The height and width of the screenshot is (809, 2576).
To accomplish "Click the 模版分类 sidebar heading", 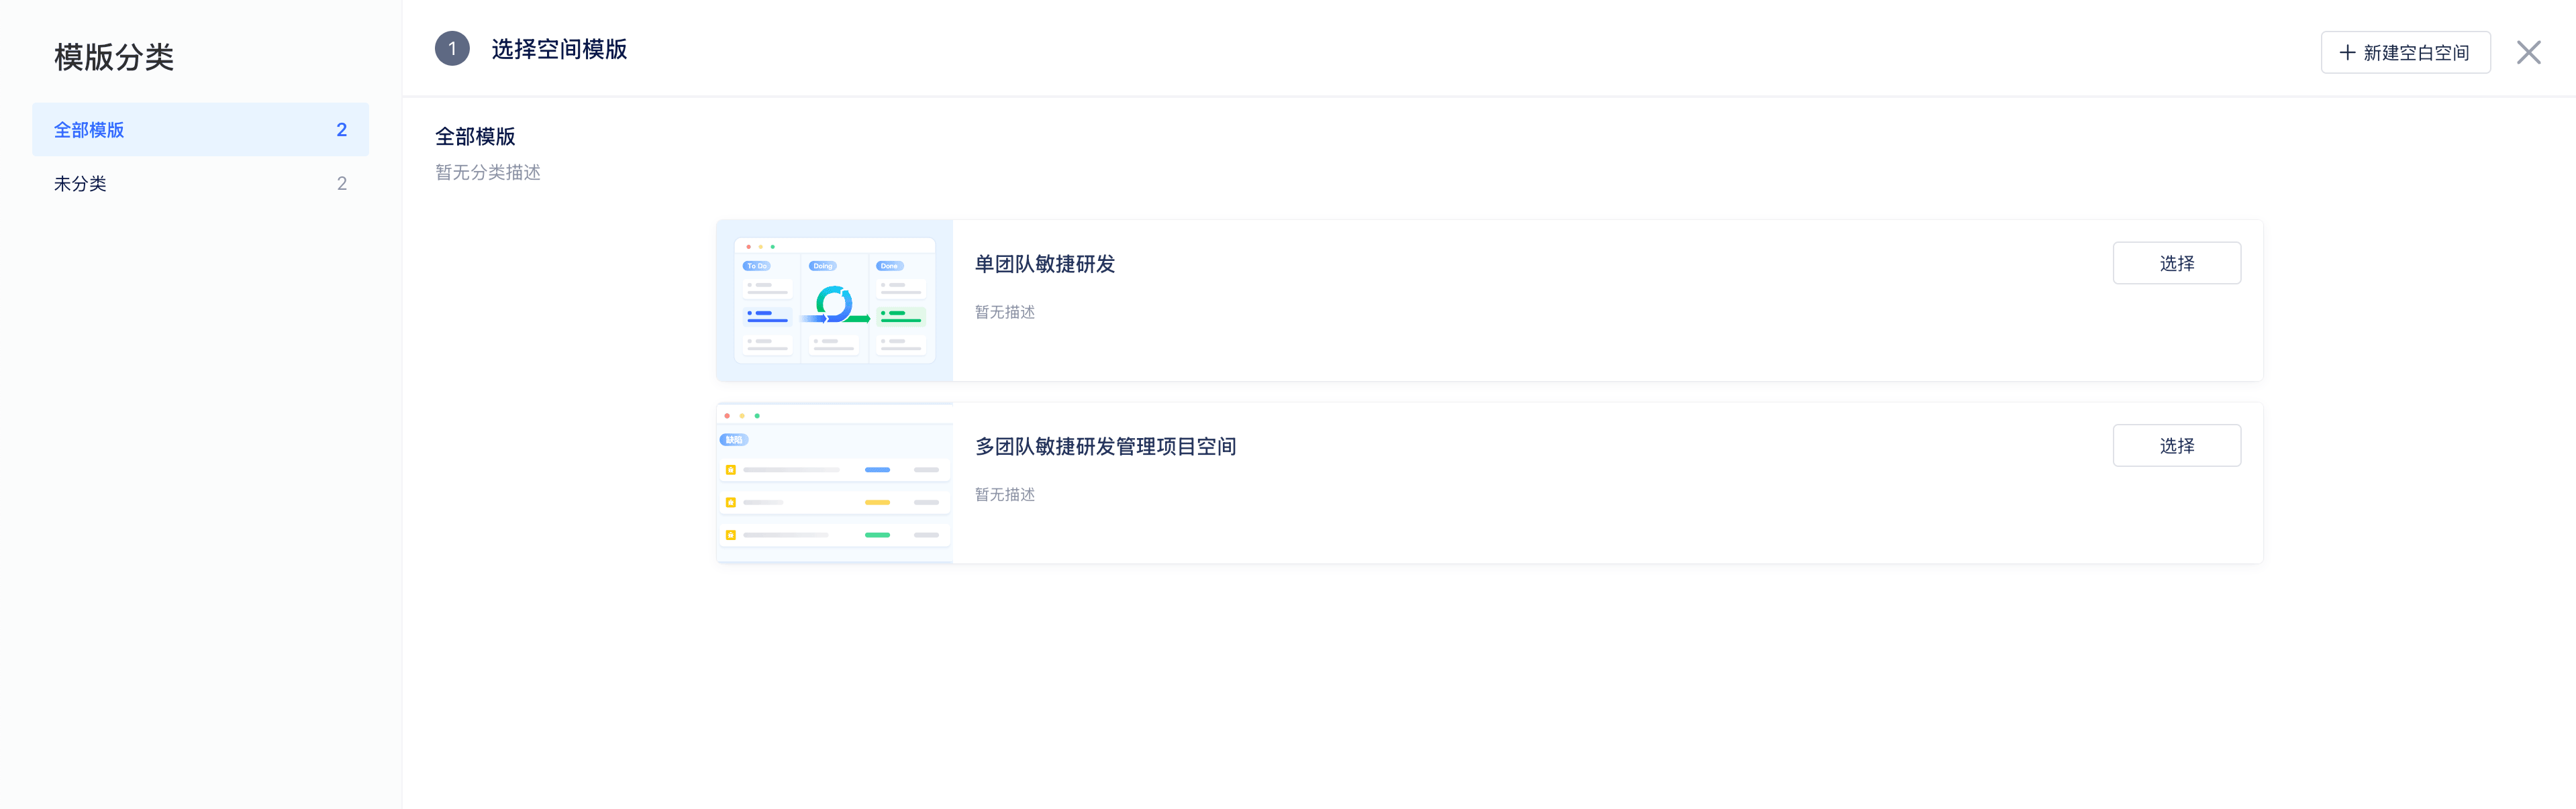I will click(114, 57).
